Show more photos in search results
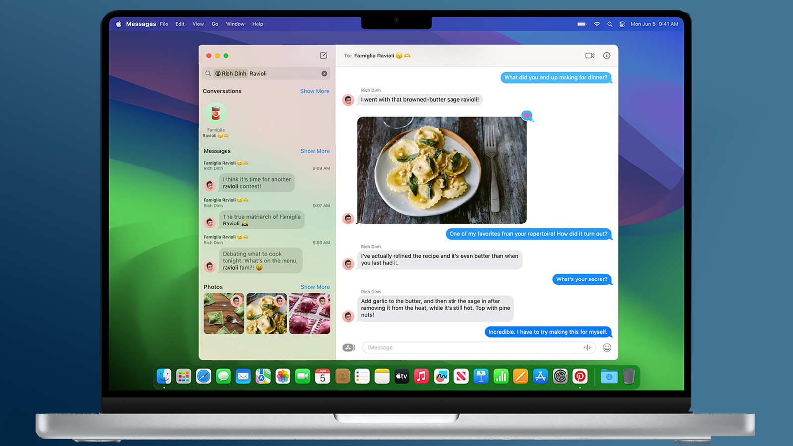The width and height of the screenshot is (793, 446). [x=315, y=287]
